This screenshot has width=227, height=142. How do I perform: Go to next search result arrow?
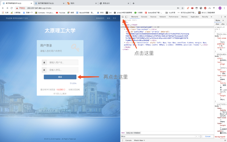199,137
